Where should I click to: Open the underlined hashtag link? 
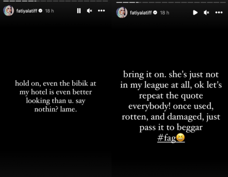point(171,138)
